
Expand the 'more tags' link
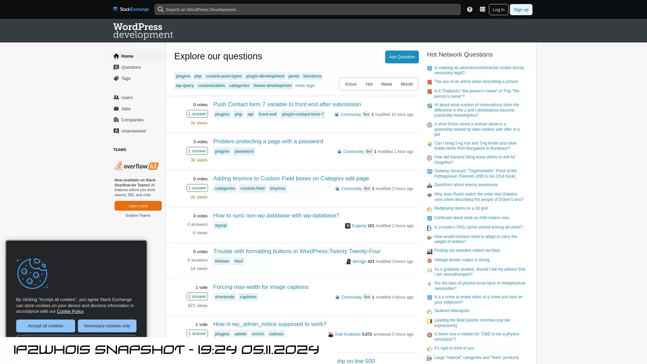tap(305, 86)
